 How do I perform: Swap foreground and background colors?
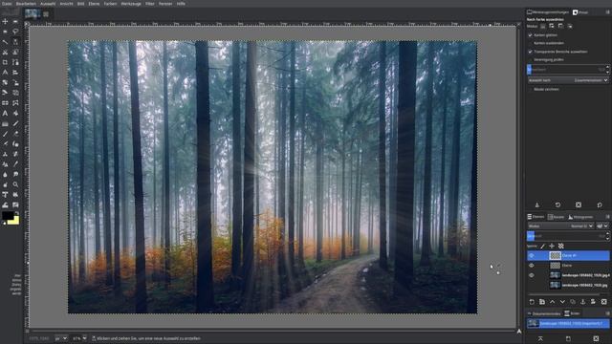(17, 213)
